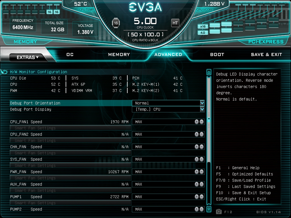Open the Debug Port Display dropdown arrow
Viewport: 291px width, 218px height.
point(202,109)
